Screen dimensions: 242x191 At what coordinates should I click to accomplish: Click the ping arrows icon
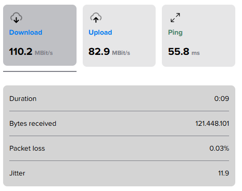coord(175,18)
